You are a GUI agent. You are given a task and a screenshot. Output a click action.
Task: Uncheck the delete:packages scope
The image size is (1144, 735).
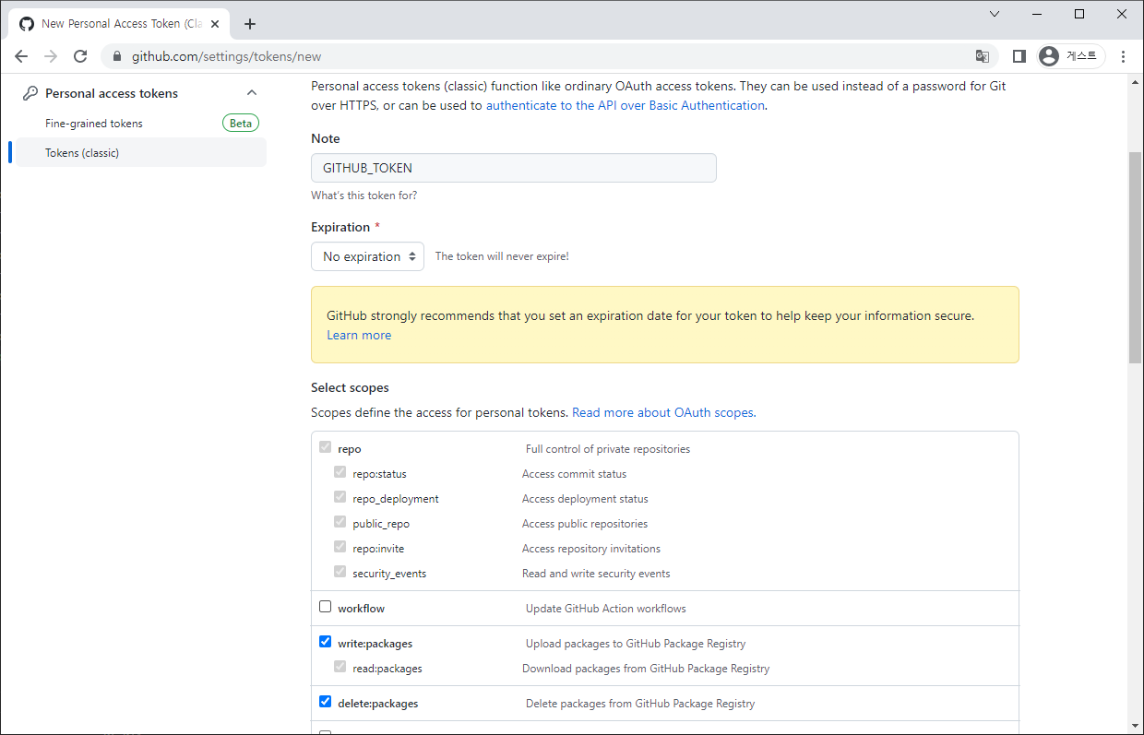point(325,702)
